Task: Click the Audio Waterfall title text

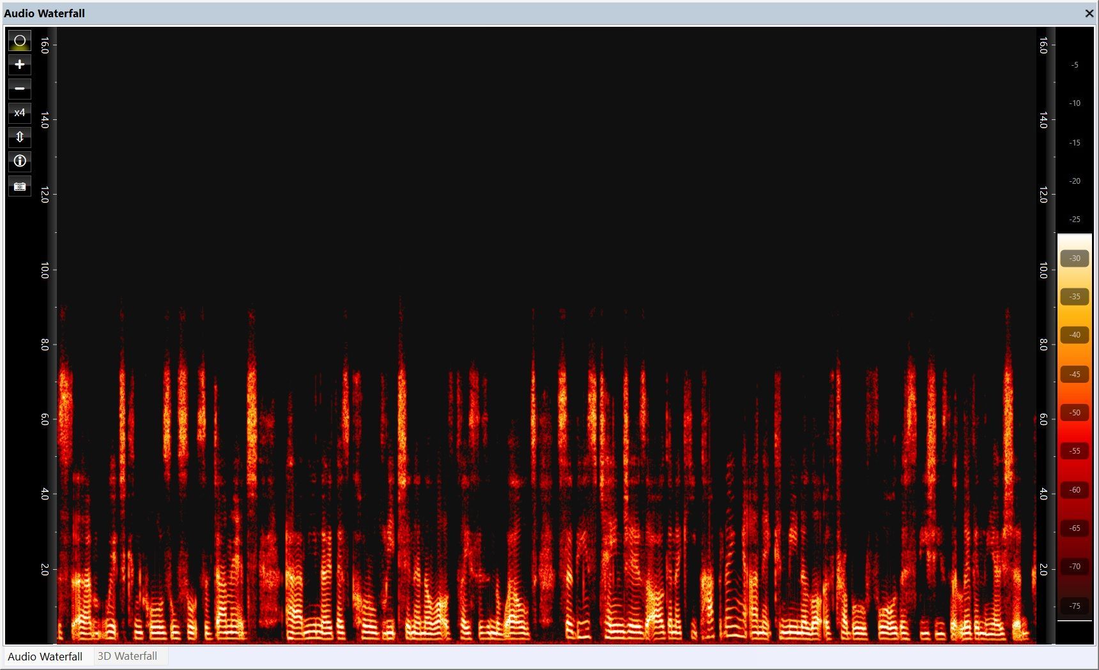Action: 45,13
